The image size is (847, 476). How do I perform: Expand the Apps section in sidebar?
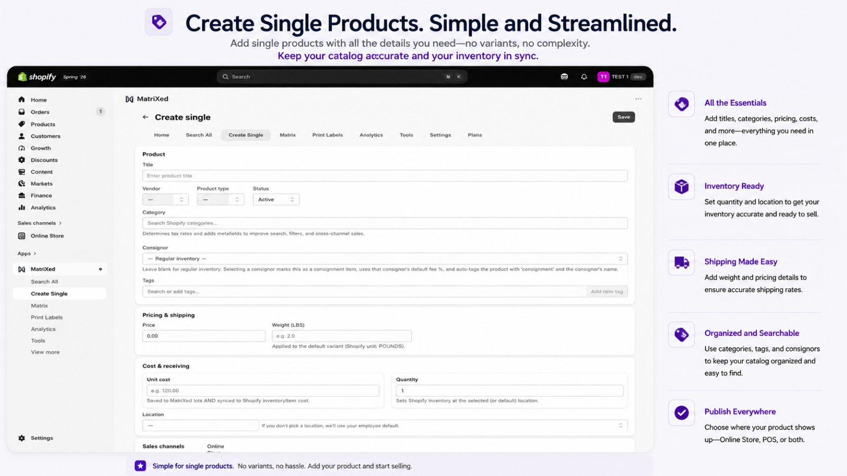pos(27,254)
